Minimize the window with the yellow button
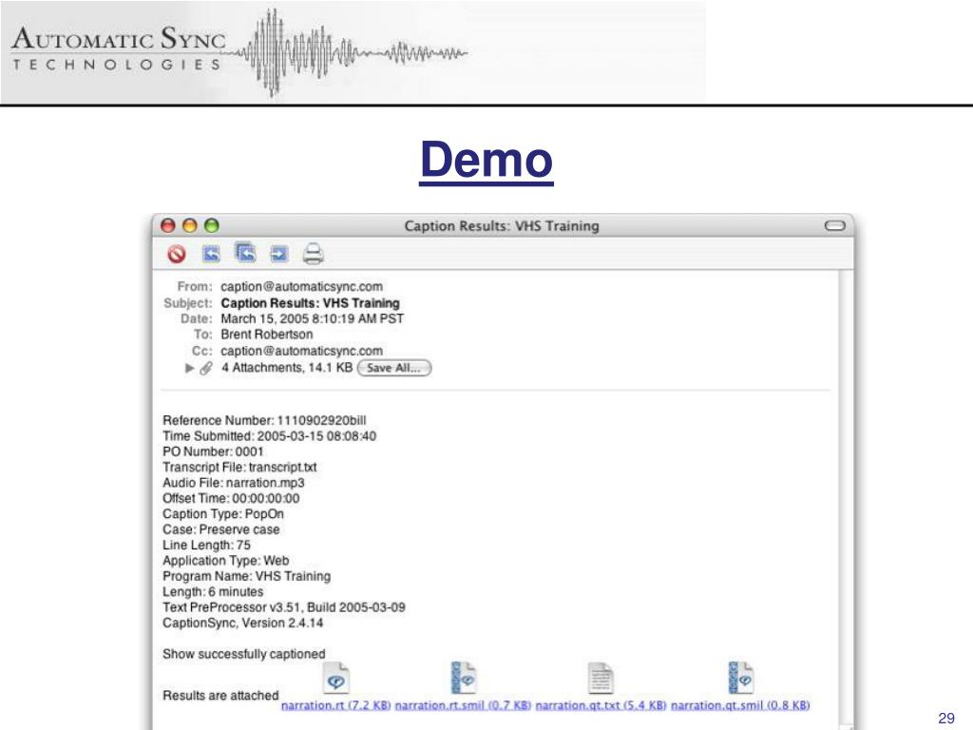The width and height of the screenshot is (973, 730). point(190,225)
